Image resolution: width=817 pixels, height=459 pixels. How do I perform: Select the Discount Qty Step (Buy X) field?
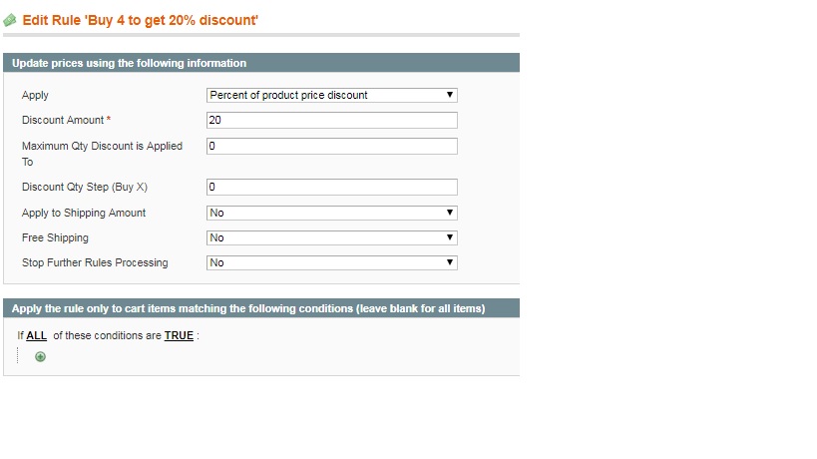(x=332, y=187)
